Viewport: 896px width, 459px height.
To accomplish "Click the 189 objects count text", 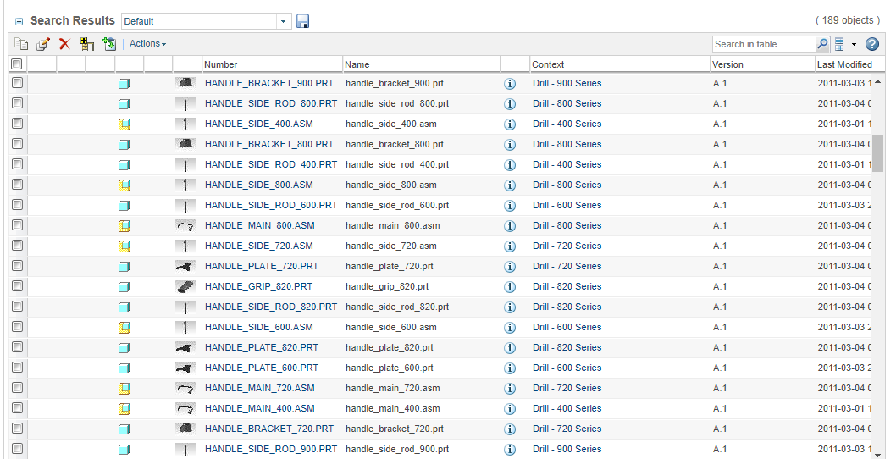I will pos(848,20).
